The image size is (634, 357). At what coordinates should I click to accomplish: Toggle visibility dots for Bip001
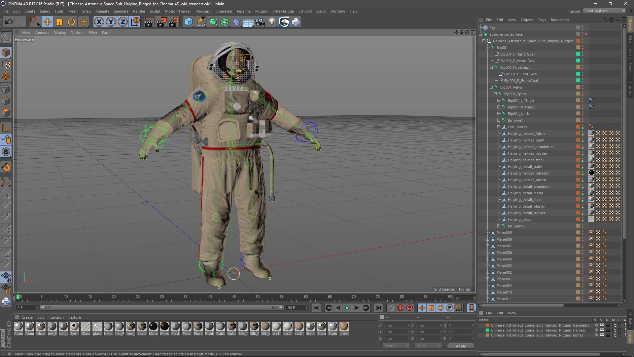click(x=583, y=48)
